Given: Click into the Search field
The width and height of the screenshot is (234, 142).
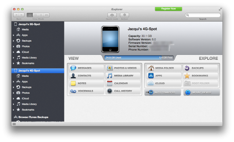Looking at the screenshot, I should 203,15.
